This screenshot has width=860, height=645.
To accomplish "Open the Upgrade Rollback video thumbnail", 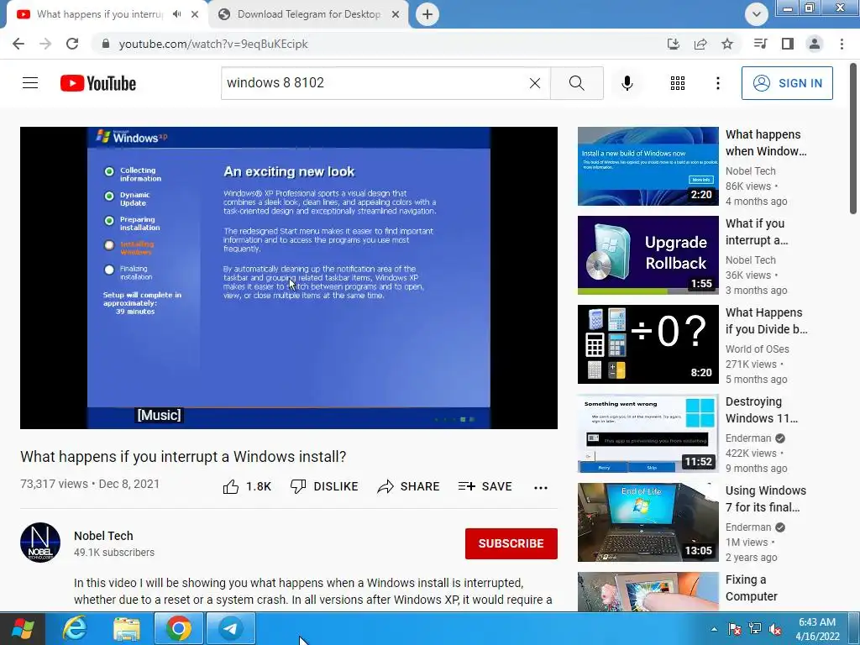I will pyautogui.click(x=648, y=255).
